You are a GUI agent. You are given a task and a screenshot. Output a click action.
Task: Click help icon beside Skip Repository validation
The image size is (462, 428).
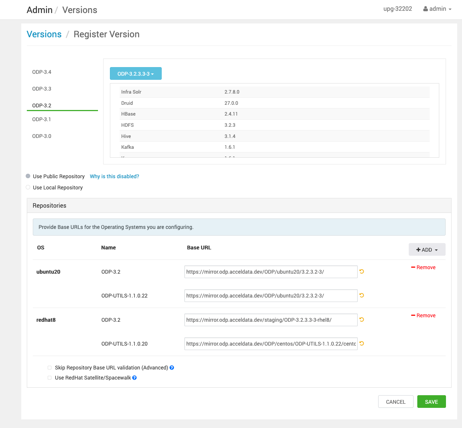[x=172, y=368]
